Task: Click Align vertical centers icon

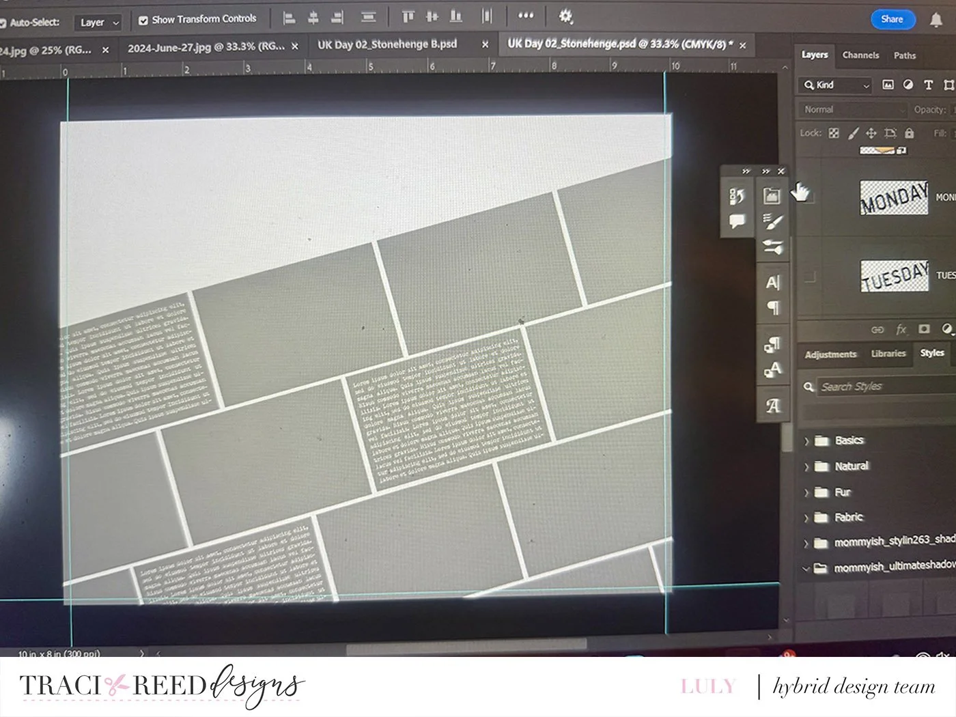Action: [432, 16]
